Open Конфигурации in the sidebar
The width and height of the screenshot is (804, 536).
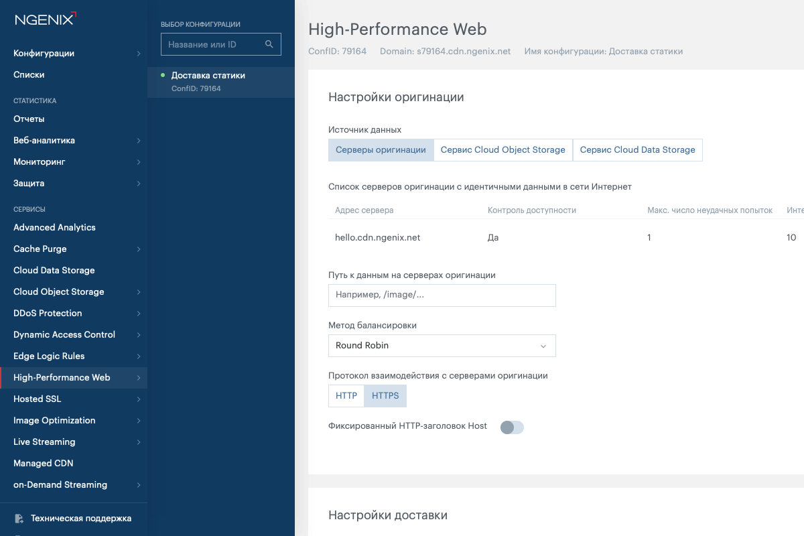[x=74, y=54]
